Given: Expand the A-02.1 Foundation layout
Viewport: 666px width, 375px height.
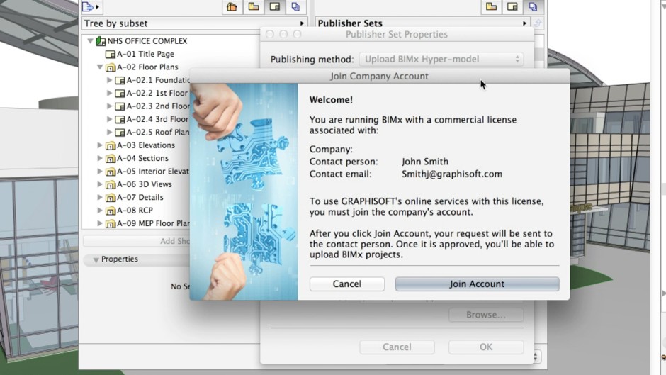Looking at the screenshot, I should 109,80.
